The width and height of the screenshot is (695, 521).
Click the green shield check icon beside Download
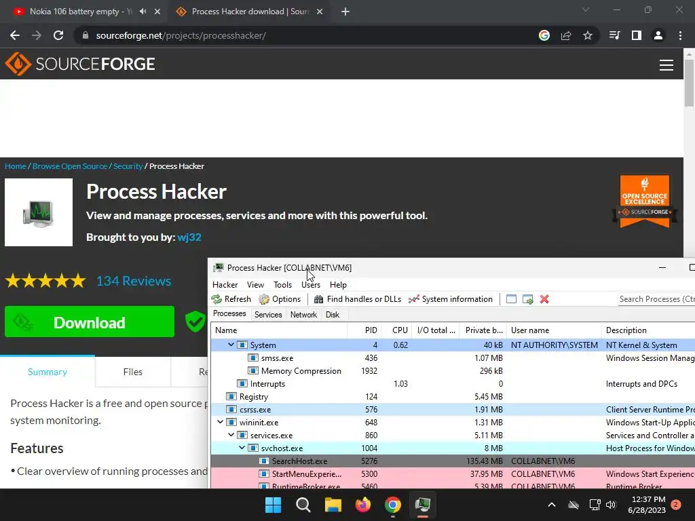[x=195, y=321]
